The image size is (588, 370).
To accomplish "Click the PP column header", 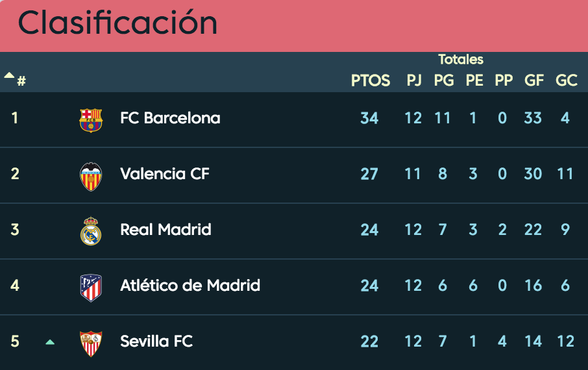I will [x=504, y=80].
